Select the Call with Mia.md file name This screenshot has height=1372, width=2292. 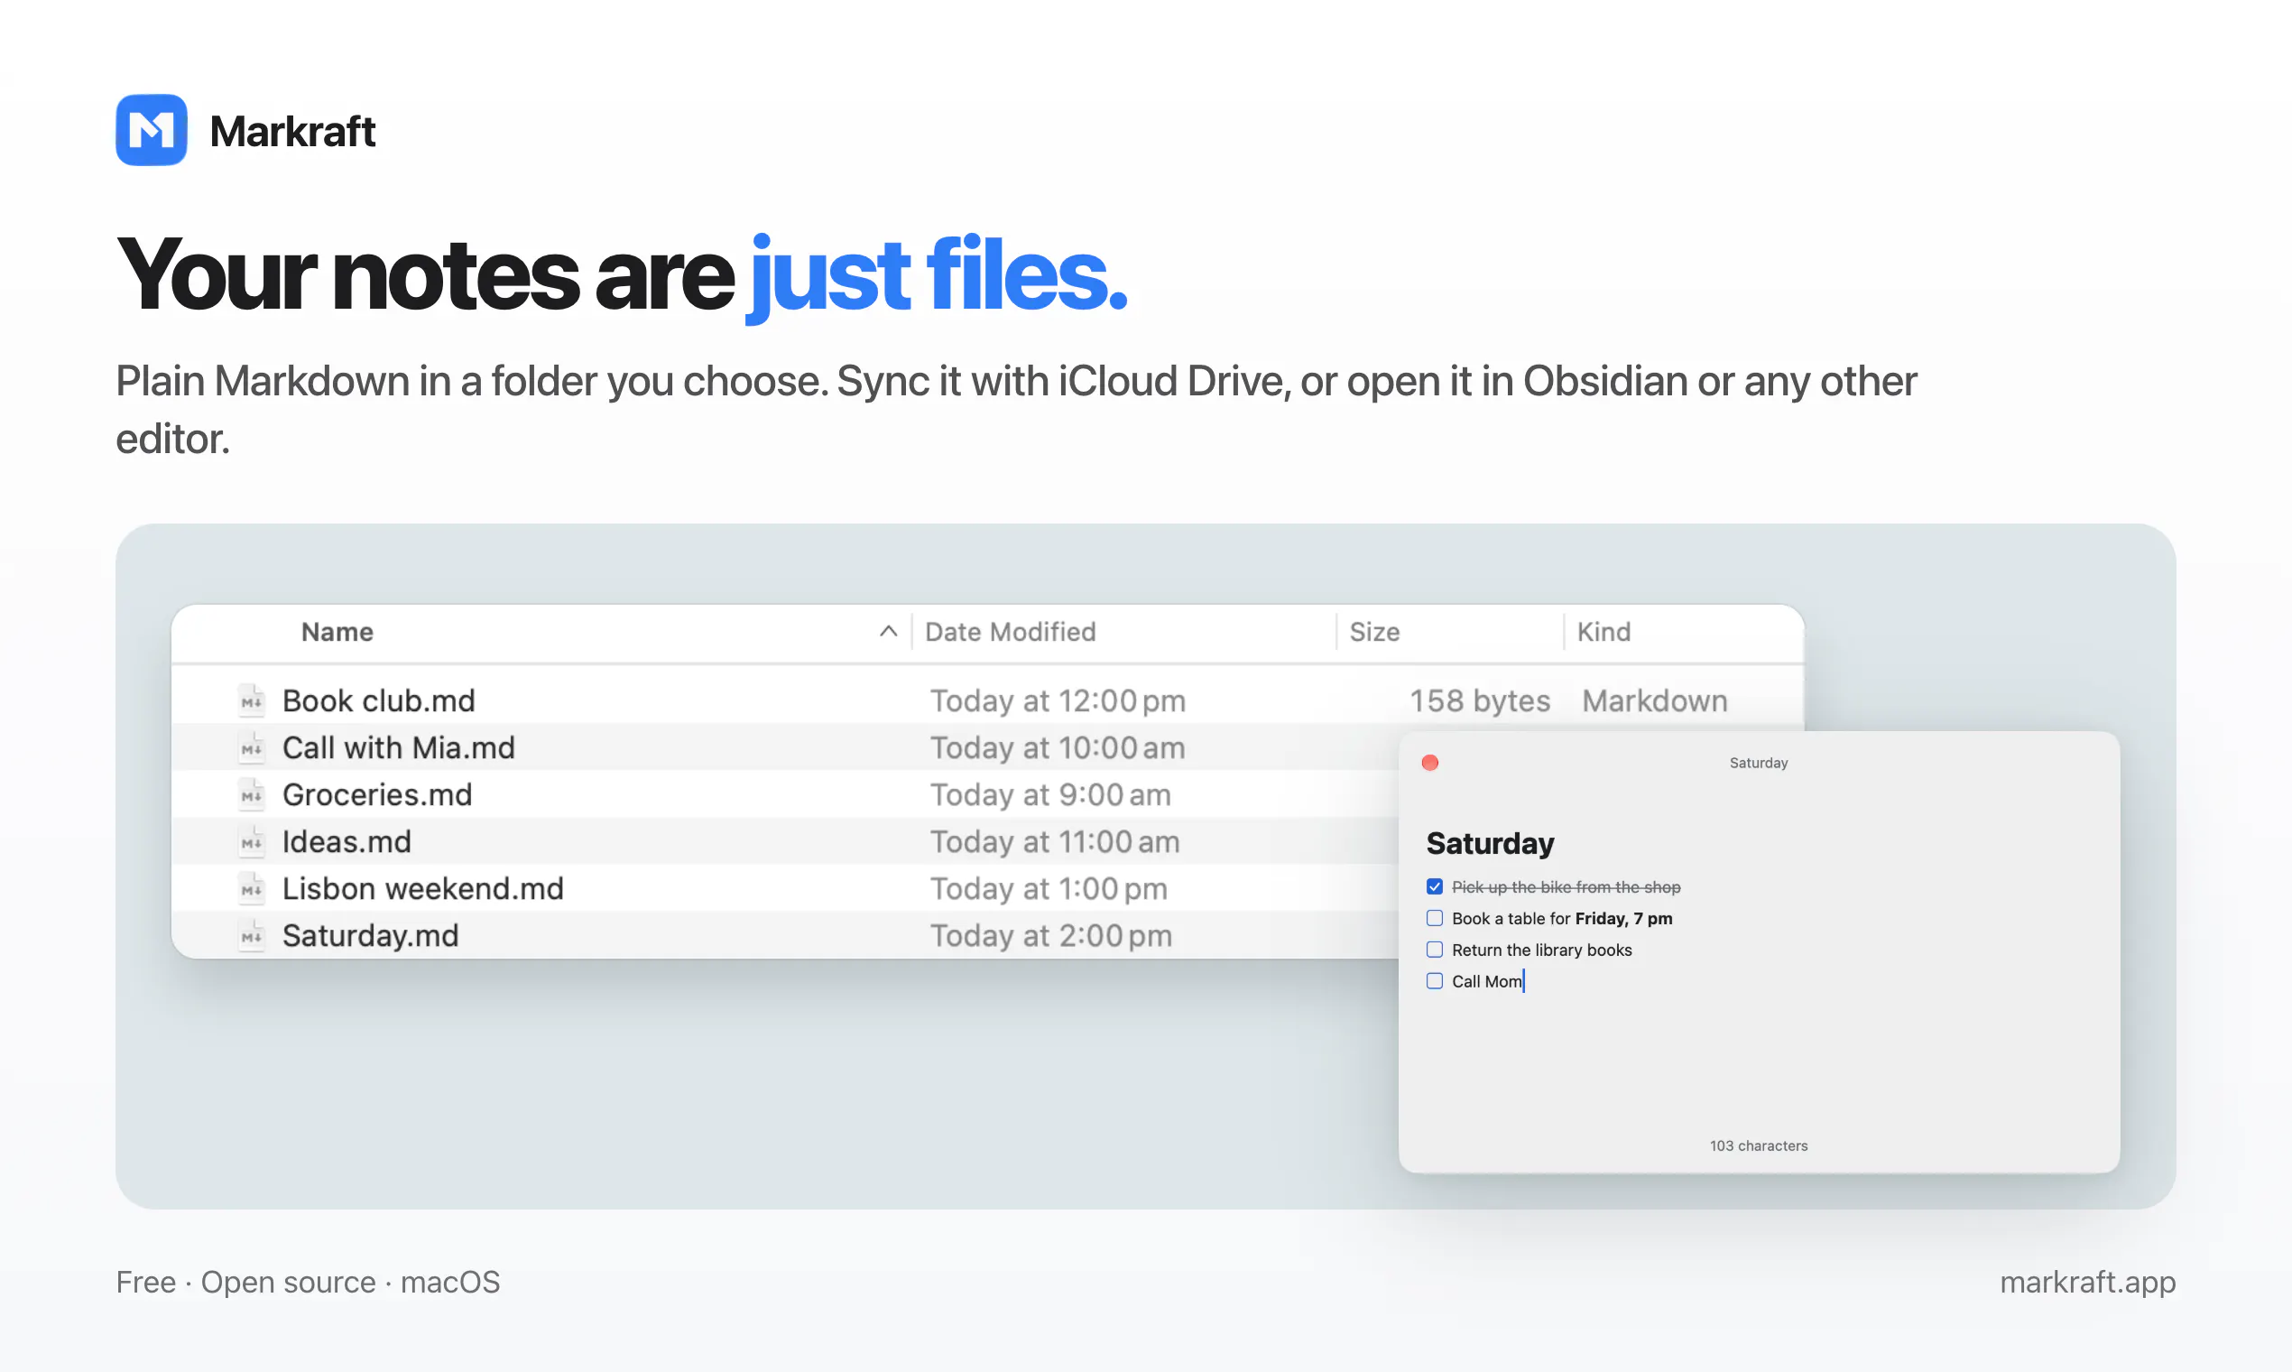[x=398, y=748]
